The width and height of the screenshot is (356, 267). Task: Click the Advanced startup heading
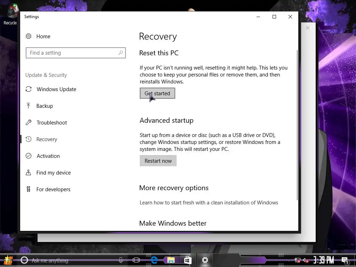[167, 120]
